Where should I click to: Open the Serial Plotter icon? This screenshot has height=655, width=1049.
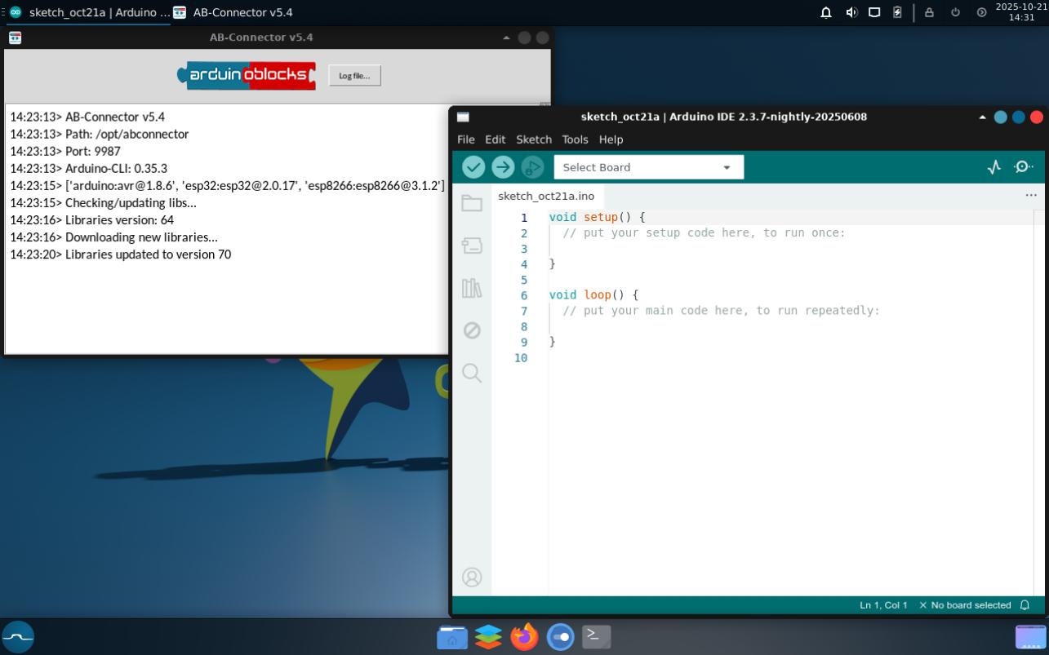point(993,167)
